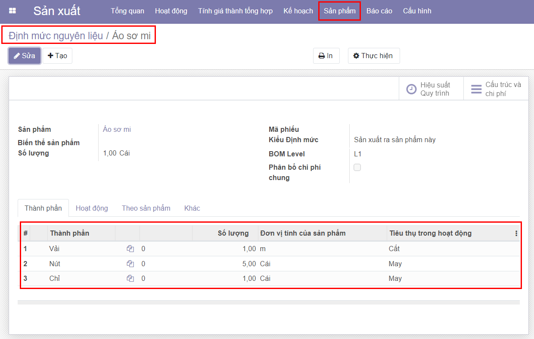Viewport: 534px width, 339px height.
Task: Open the Sản phẩm top menu
Action: click(339, 11)
